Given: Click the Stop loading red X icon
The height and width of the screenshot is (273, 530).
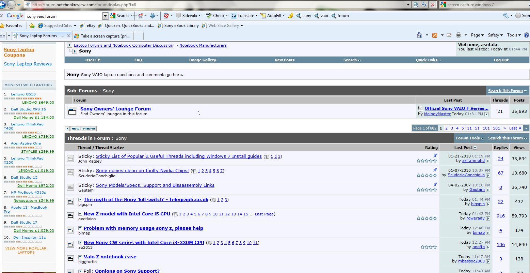Looking at the screenshot, I should (432, 5).
